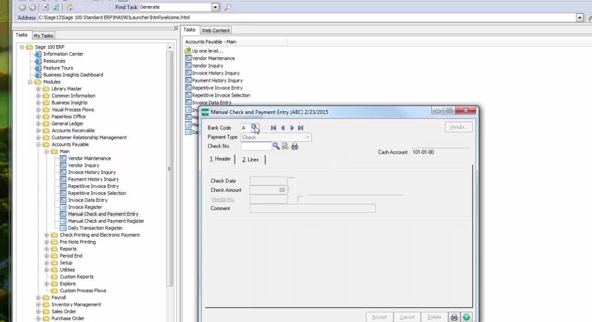Viewport: 592px width, 322px height.
Task: Expand the Library Master module
Action: (38, 89)
